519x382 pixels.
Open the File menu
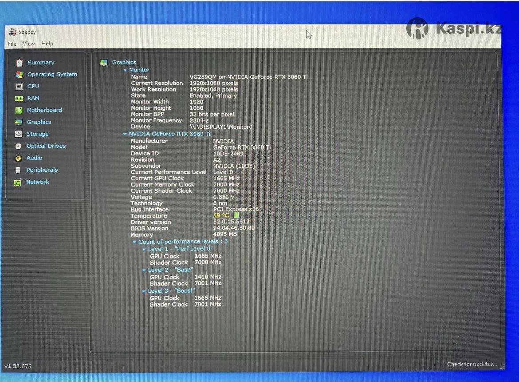coord(12,44)
